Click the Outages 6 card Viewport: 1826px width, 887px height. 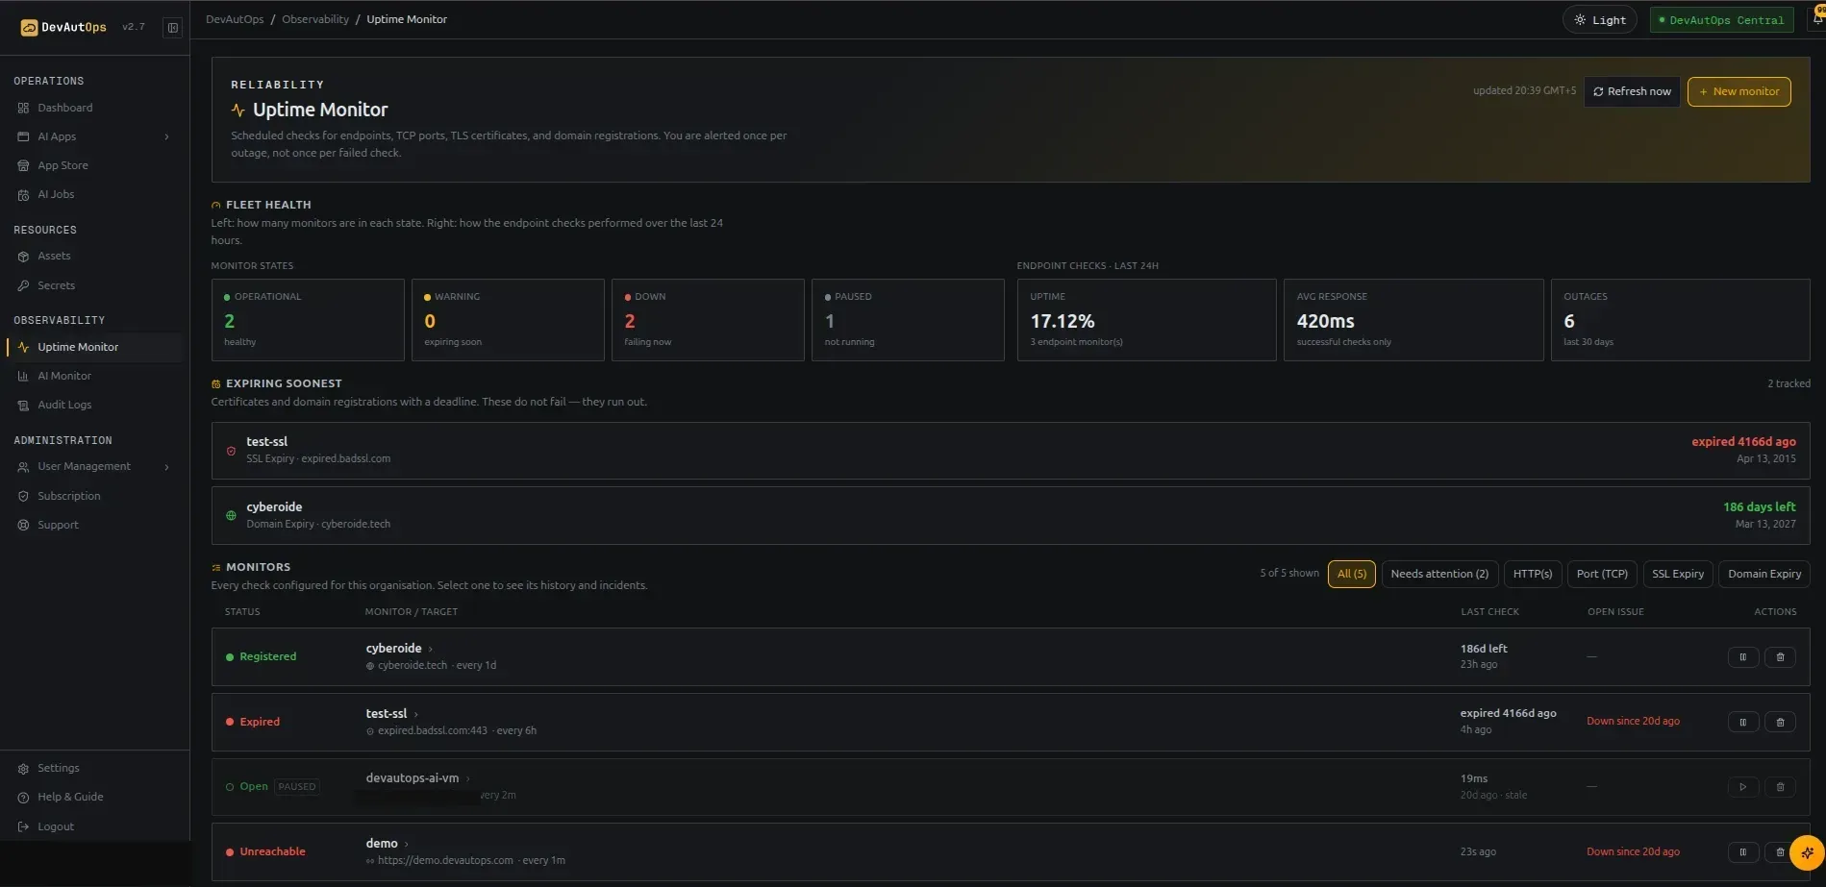[1680, 320]
